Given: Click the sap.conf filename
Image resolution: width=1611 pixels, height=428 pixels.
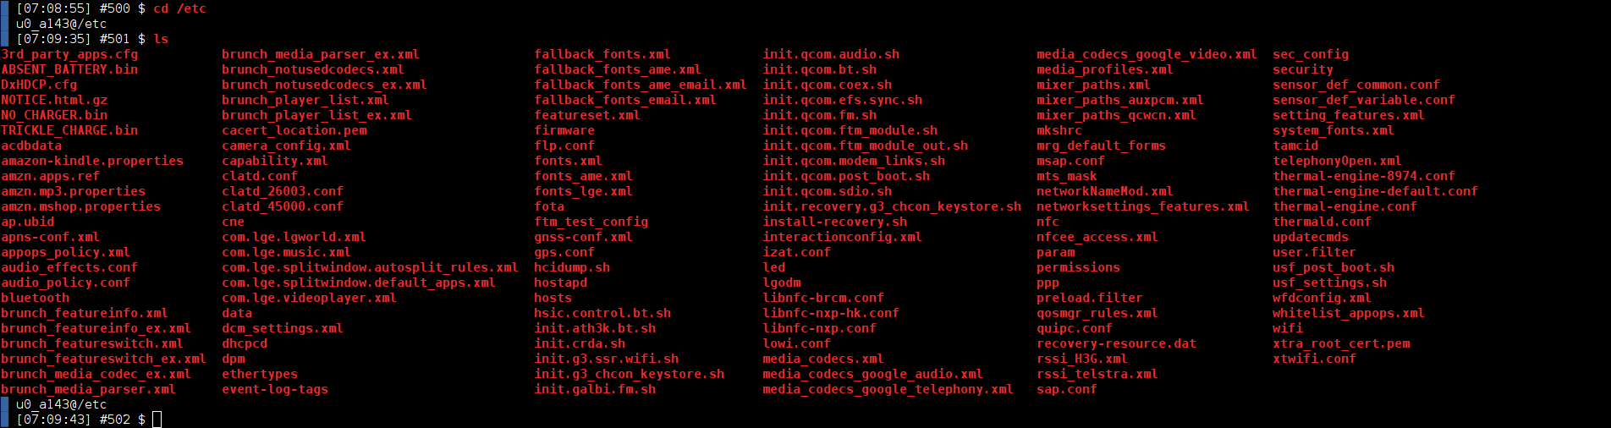Looking at the screenshot, I should coord(1067,389).
